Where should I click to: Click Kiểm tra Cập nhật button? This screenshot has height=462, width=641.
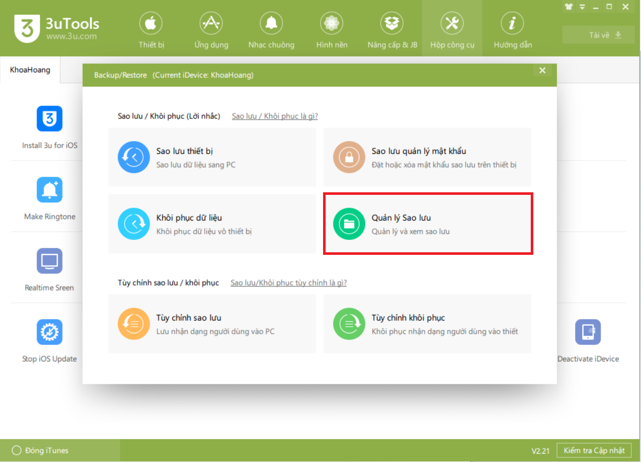click(594, 451)
